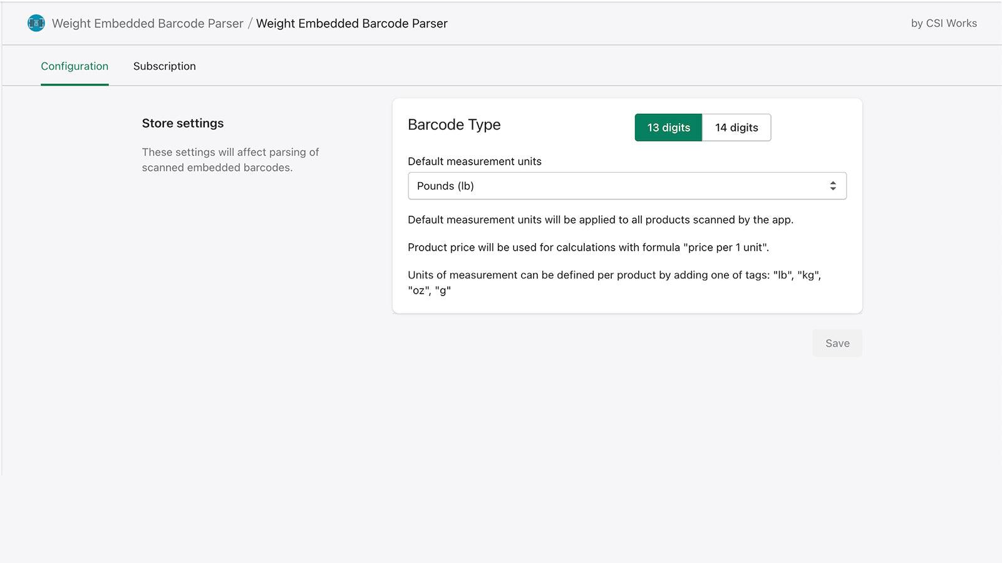Click the Barcode Type heading
The image size is (1002, 563).
[454, 124]
